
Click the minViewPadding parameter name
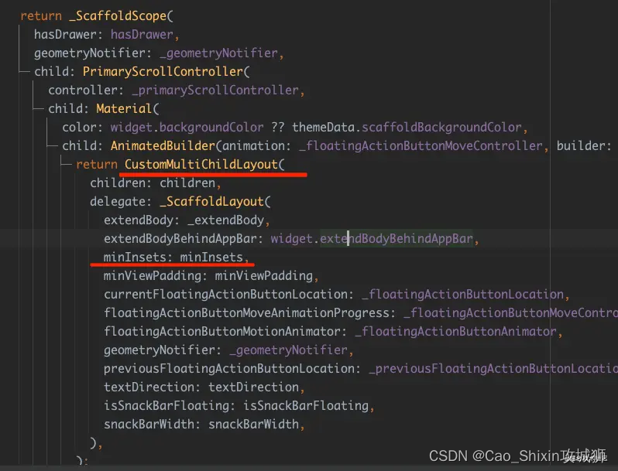(156, 276)
